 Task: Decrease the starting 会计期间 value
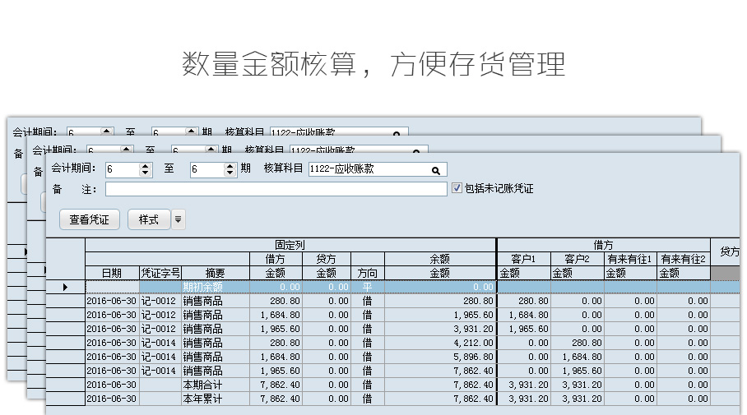point(146,173)
